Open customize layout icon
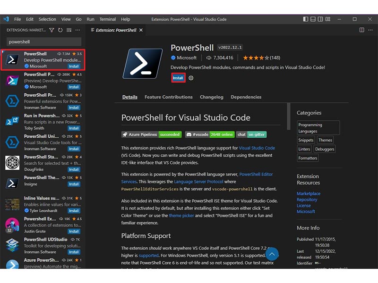 pos(328,19)
